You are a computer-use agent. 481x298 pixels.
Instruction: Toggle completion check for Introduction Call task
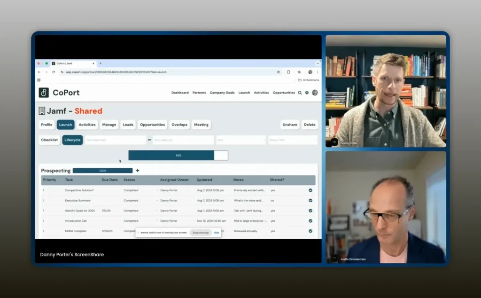pos(310,221)
